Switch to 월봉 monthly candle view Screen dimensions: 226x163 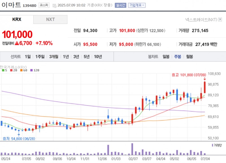point(189,57)
